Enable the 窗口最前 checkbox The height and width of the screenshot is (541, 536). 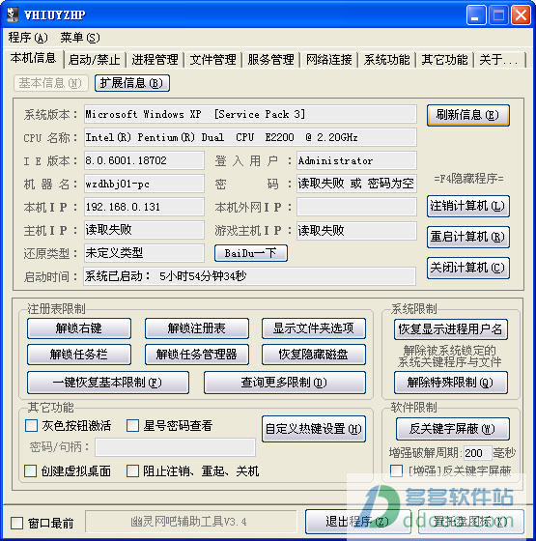tap(17, 523)
